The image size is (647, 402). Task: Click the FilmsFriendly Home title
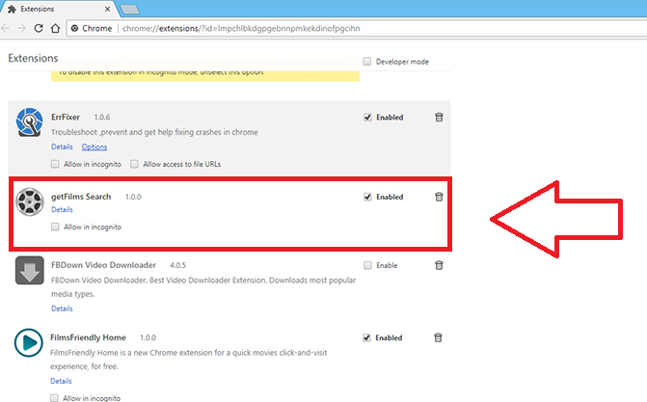coord(88,337)
